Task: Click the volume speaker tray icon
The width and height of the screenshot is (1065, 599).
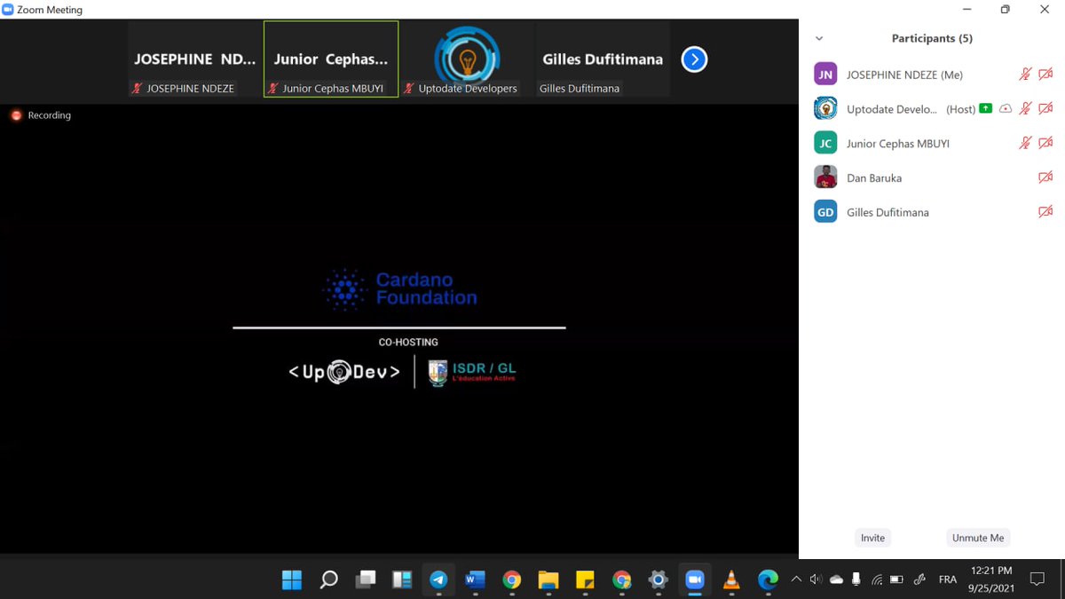Action: [x=816, y=579]
